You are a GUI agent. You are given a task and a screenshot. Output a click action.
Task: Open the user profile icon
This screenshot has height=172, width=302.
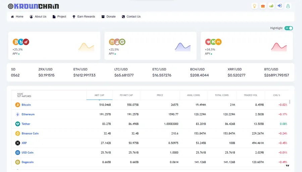(x=288, y=6)
